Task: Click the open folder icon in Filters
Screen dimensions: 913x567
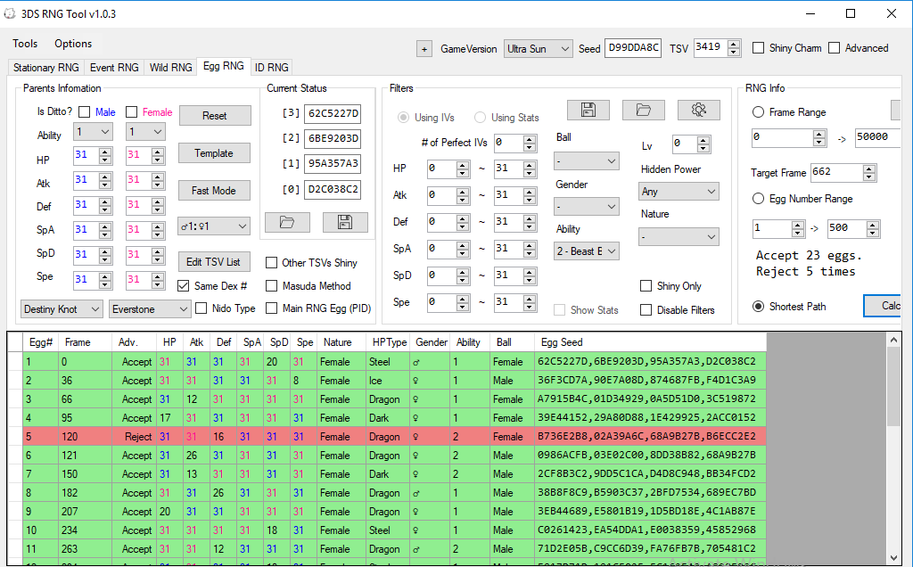Action: 643,110
